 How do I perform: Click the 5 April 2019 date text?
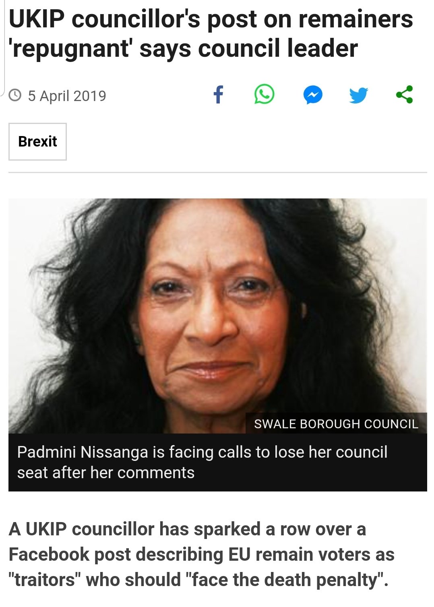tap(67, 96)
